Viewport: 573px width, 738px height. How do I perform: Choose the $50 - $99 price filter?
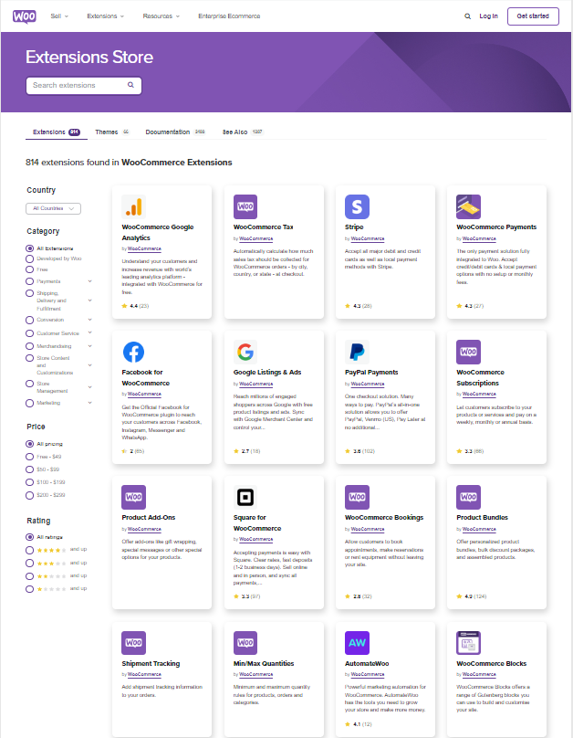(29, 469)
